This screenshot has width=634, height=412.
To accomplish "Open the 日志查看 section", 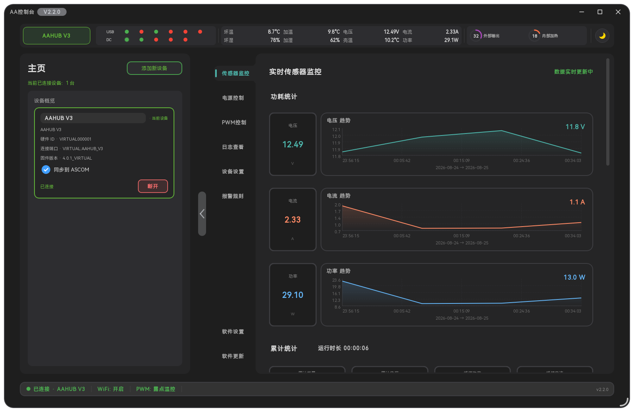I will 233,147.
